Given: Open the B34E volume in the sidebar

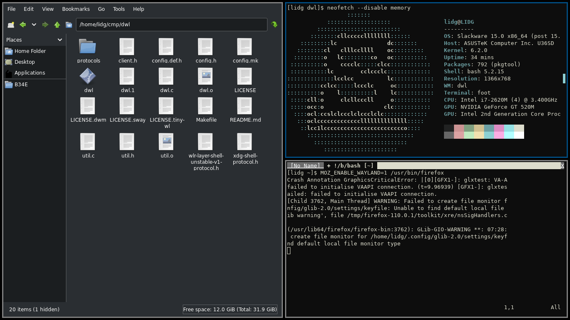Looking at the screenshot, I should (34, 85).
